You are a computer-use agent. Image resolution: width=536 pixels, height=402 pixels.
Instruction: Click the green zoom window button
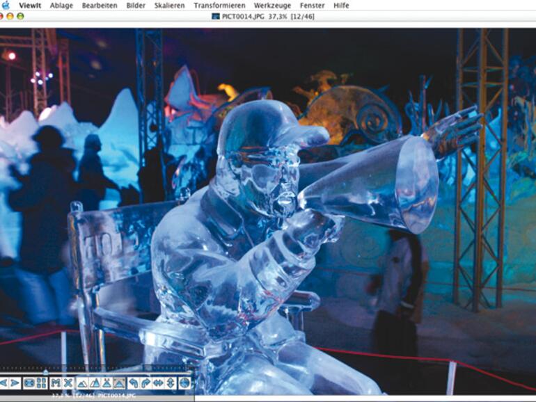click(x=20, y=16)
